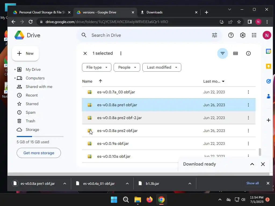Open Google Keep side panel
Screen dimensions: 275x206
[268, 66]
